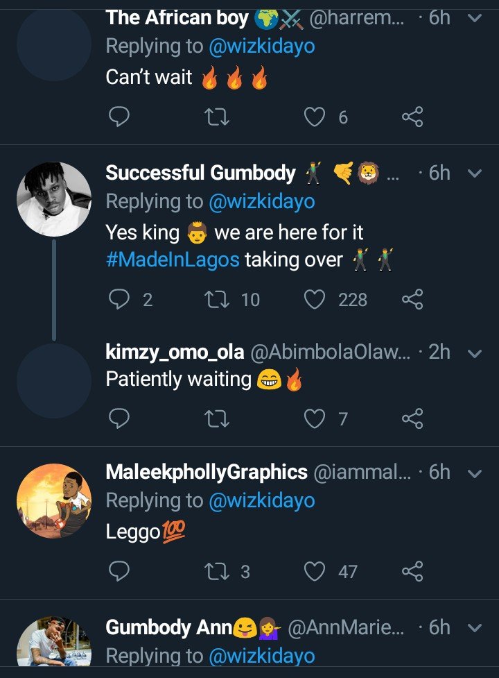Open the #MadeInLagos hashtag
Image resolution: width=499 pixels, height=678 pixels.
point(173,260)
